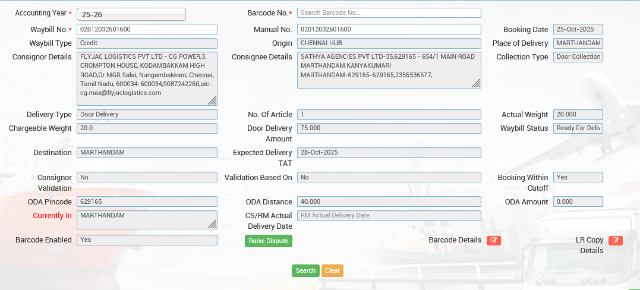Click the Origin field showing CHENNAI HUB
Screen dimensions: 640x290
pyautogui.click(x=389, y=43)
